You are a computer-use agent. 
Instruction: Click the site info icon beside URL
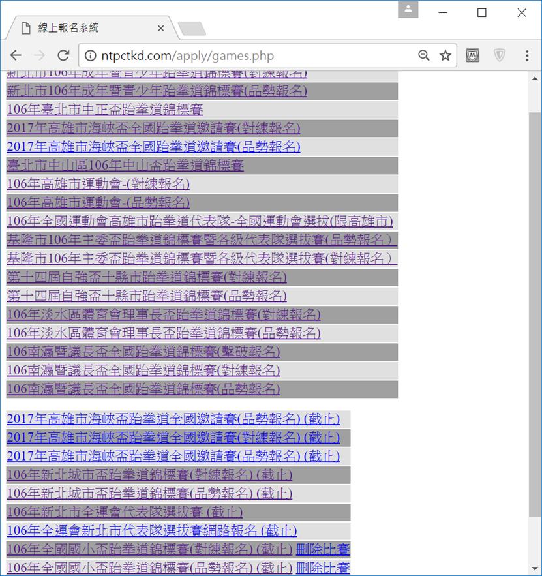(91, 55)
